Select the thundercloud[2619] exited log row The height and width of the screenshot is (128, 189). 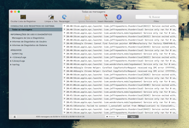point(120,47)
